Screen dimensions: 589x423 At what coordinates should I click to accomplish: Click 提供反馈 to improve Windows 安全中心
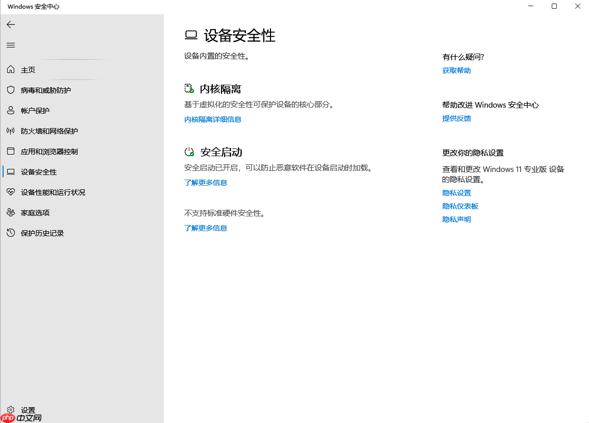pyautogui.click(x=456, y=118)
